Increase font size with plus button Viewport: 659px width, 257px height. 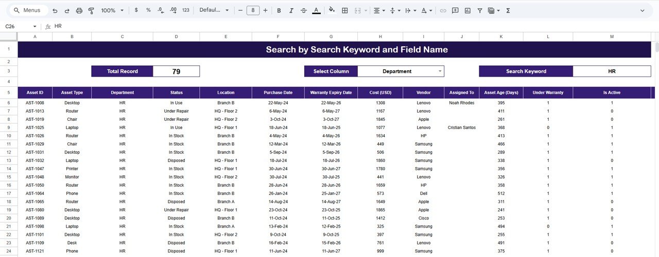pos(265,10)
